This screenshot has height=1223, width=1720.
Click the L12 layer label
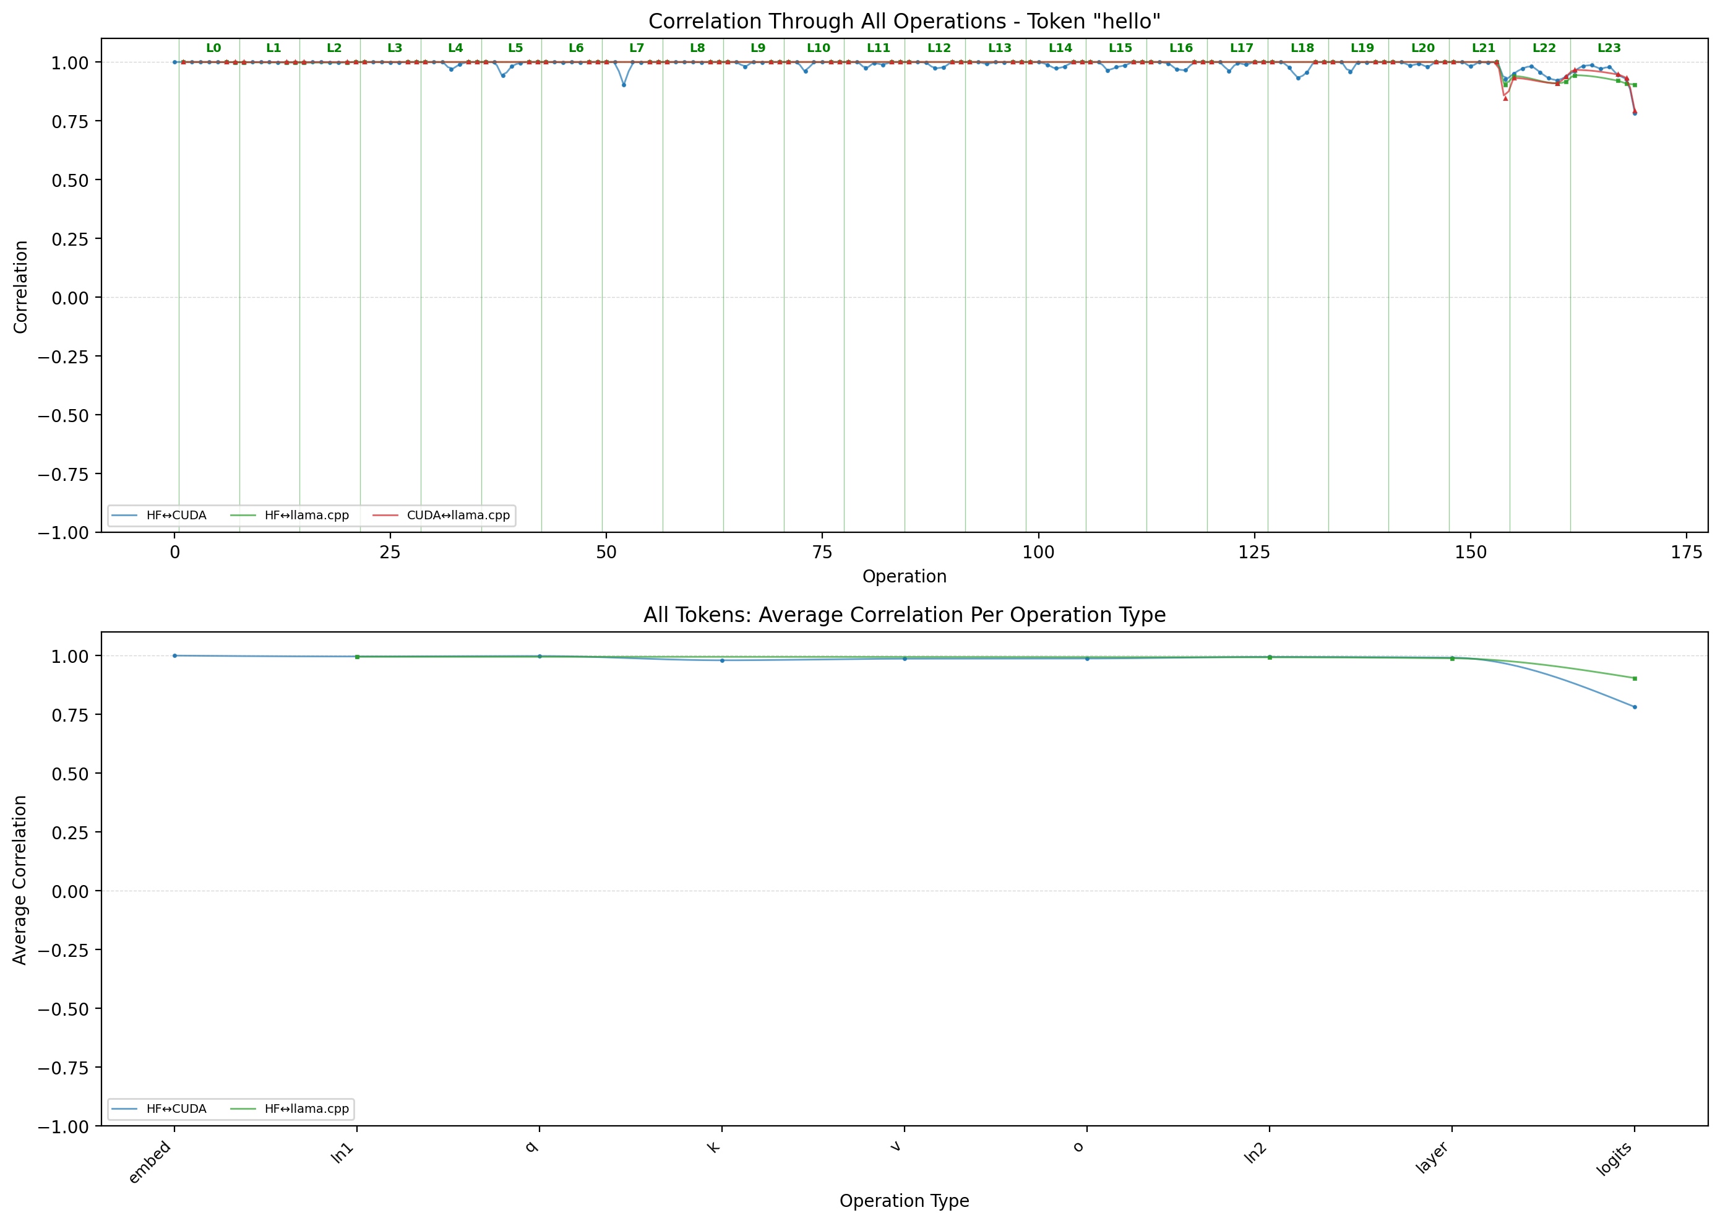point(939,48)
